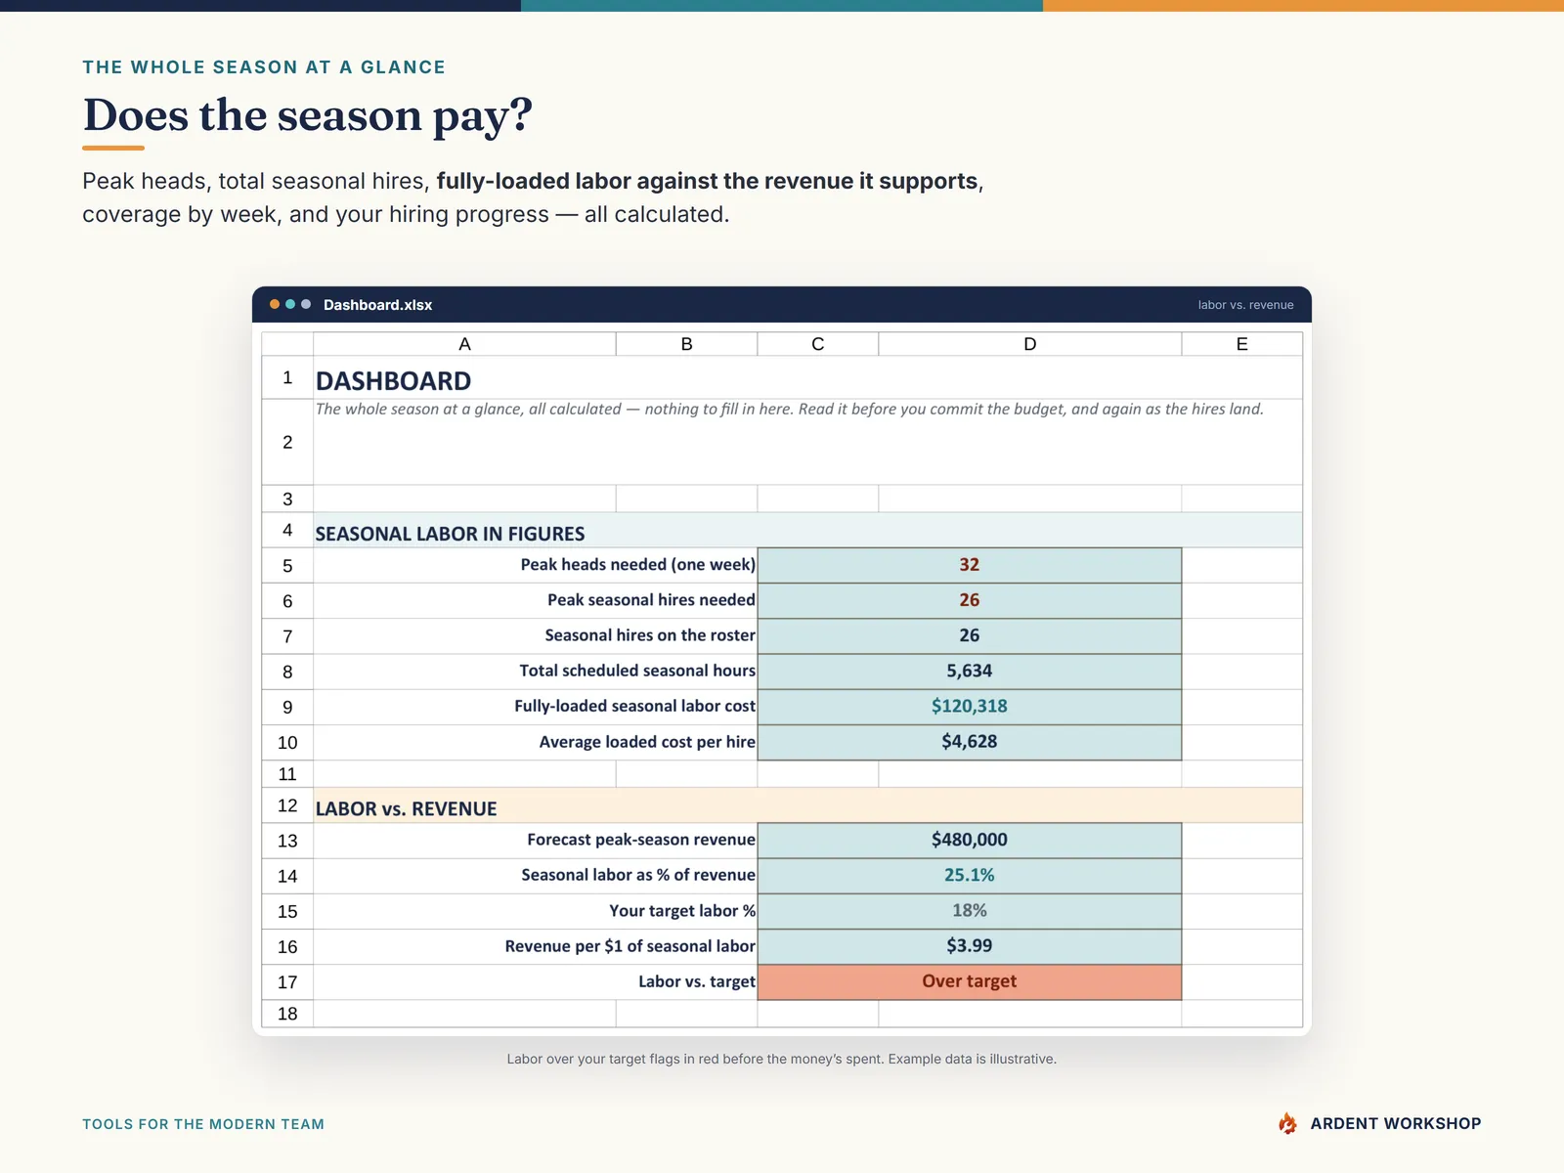Click the Average loaded cost per hire label
The width and height of the screenshot is (1564, 1173).
(647, 742)
